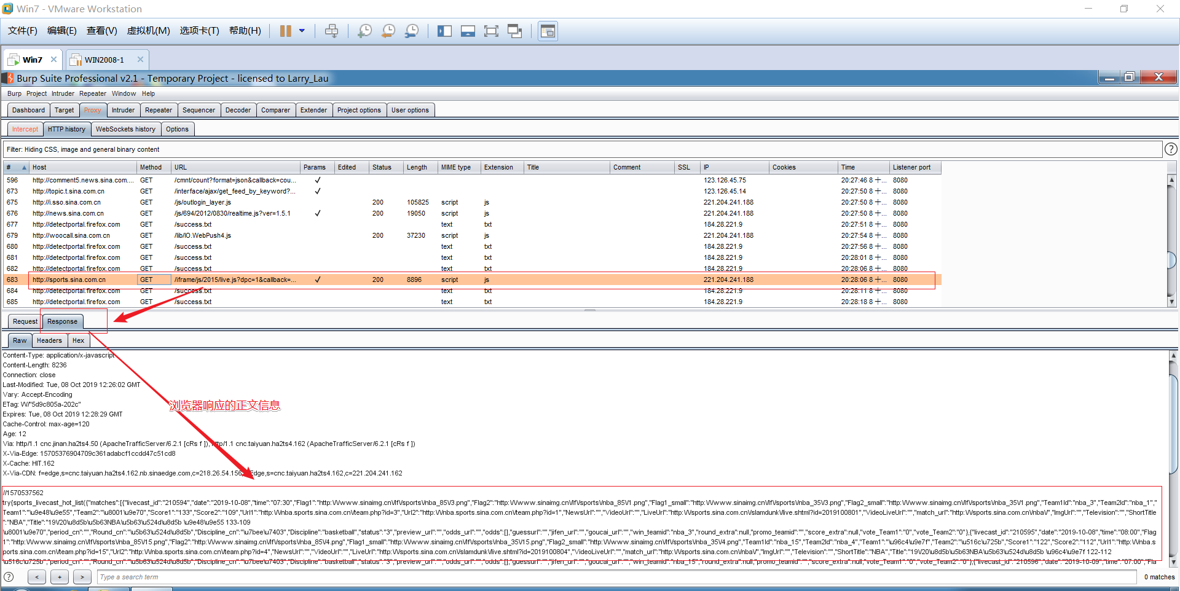This screenshot has height=591, width=1180.
Task: Sort history by the Time column
Action: point(863,167)
